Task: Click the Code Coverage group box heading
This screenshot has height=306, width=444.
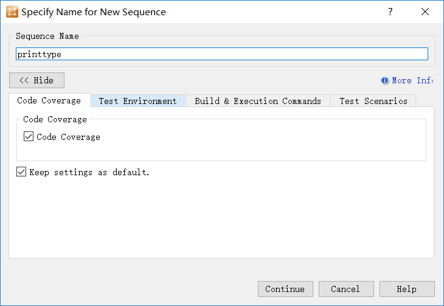Action: (x=55, y=119)
